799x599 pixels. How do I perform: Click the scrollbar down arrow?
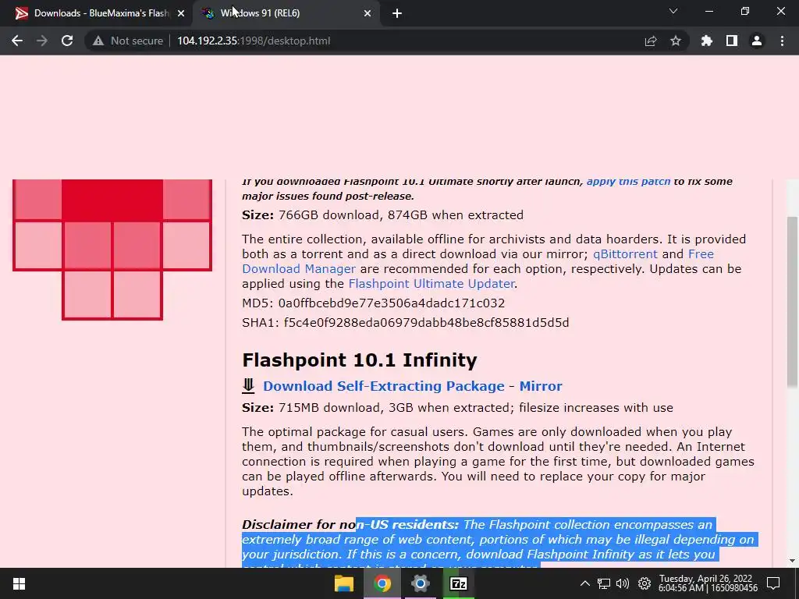pyautogui.click(x=793, y=561)
